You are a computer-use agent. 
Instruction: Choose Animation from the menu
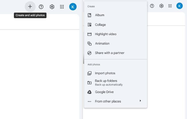(115, 44)
